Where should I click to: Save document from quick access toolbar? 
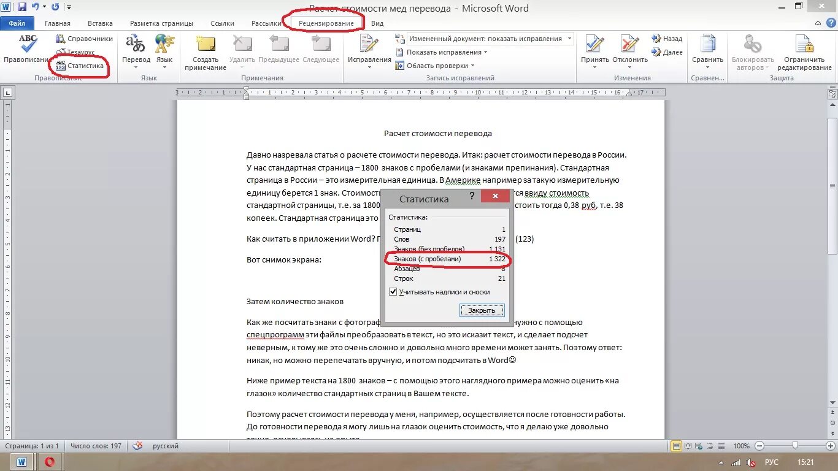(x=22, y=7)
